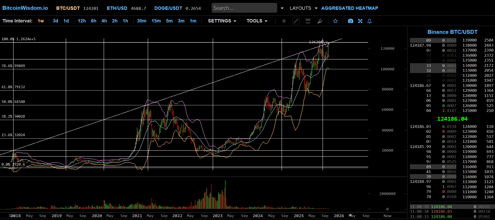Open the AGGREGATED HEATMAP link
Screen dimensions: 495x220
click(350, 8)
